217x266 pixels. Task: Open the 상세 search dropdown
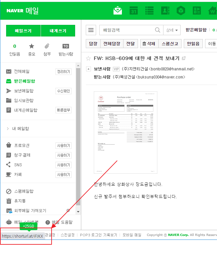(x=172, y=30)
